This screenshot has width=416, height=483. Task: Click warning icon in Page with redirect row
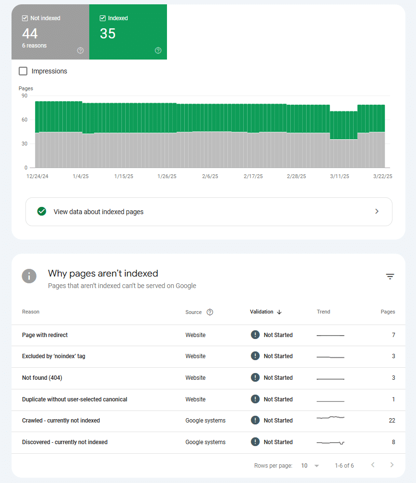255,335
